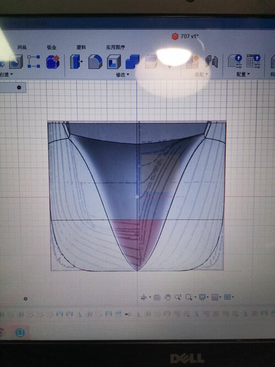This screenshot has width=275, height=367.
Task: Select the Shell tool
Action: click(114, 62)
